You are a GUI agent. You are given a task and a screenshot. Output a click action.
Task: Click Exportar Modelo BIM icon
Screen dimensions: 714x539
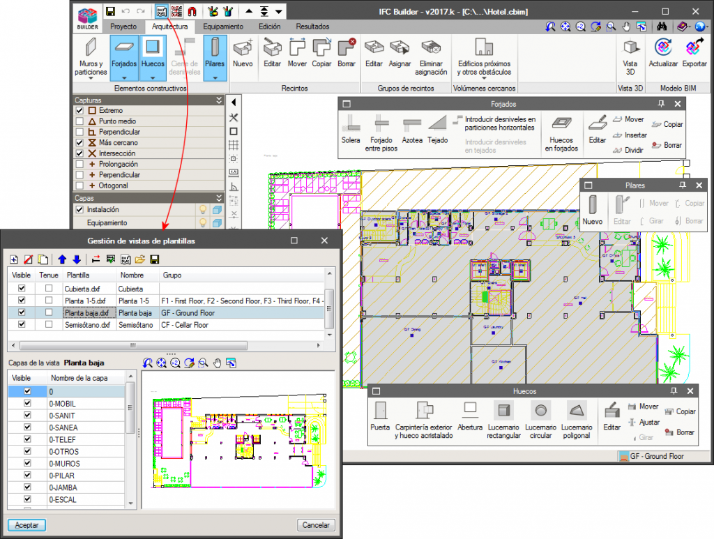coord(694,54)
